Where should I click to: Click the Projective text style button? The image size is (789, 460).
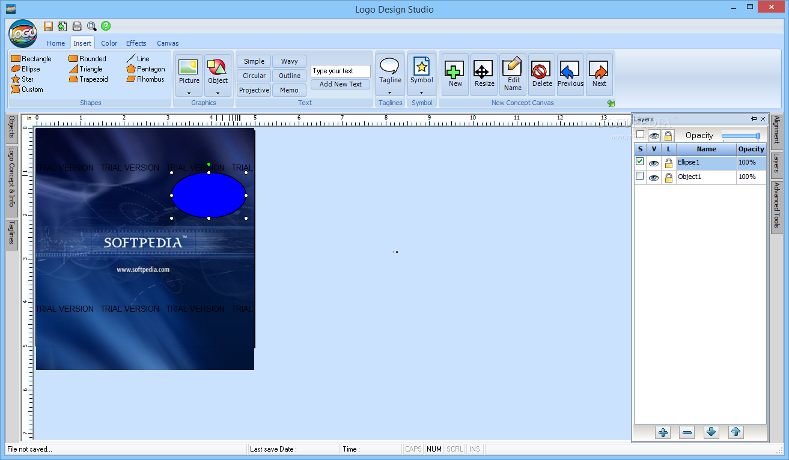(x=254, y=90)
